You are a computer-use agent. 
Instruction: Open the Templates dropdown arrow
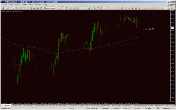point(100,8)
